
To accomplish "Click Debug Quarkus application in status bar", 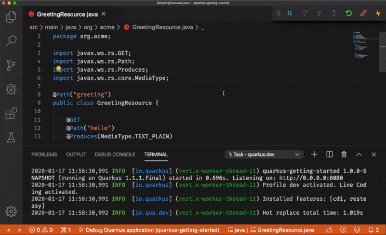I will 149,230.
